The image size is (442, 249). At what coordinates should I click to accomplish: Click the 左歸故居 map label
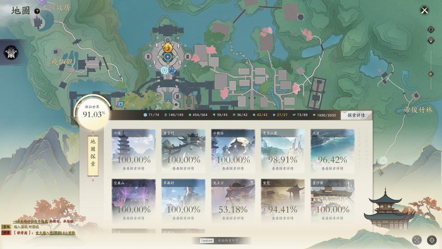(56, 7)
